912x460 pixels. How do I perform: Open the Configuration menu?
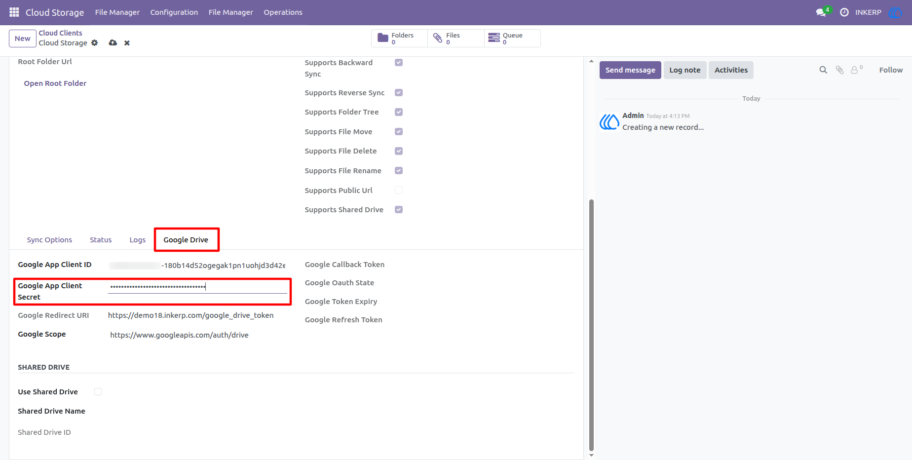tap(174, 12)
